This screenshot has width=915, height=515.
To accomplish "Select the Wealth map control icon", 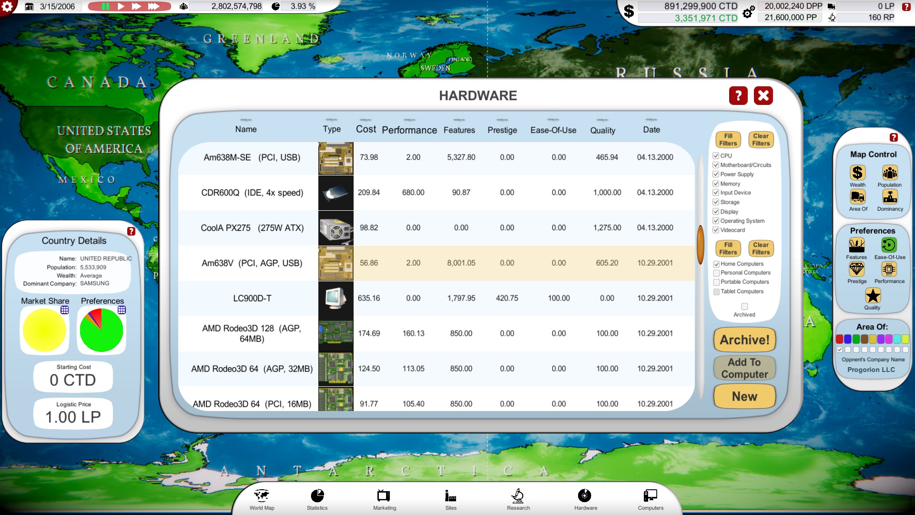I will 857,173.
